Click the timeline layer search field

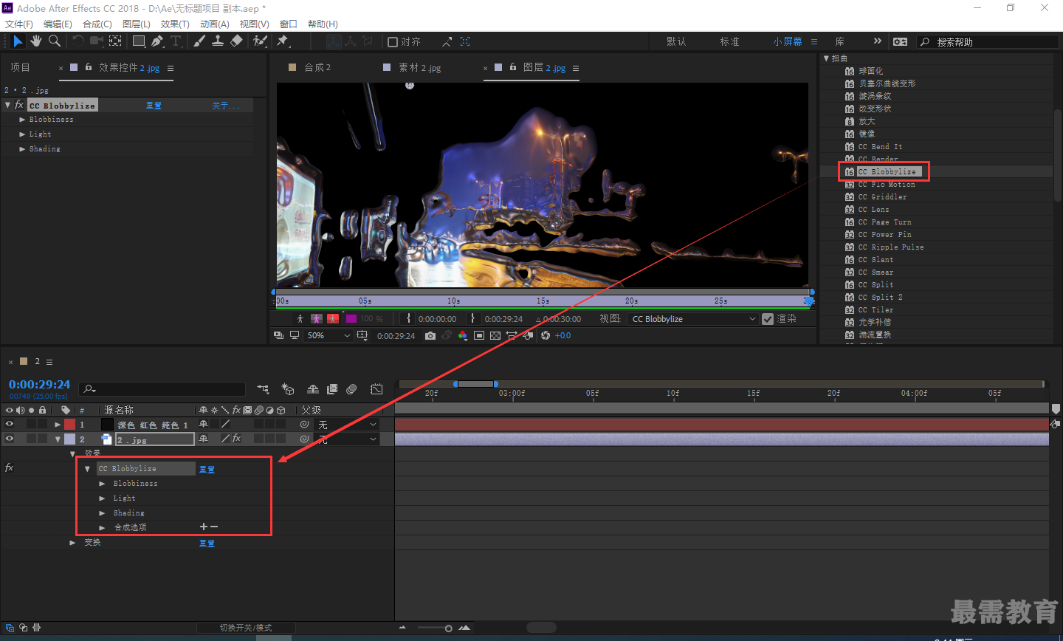pos(162,389)
